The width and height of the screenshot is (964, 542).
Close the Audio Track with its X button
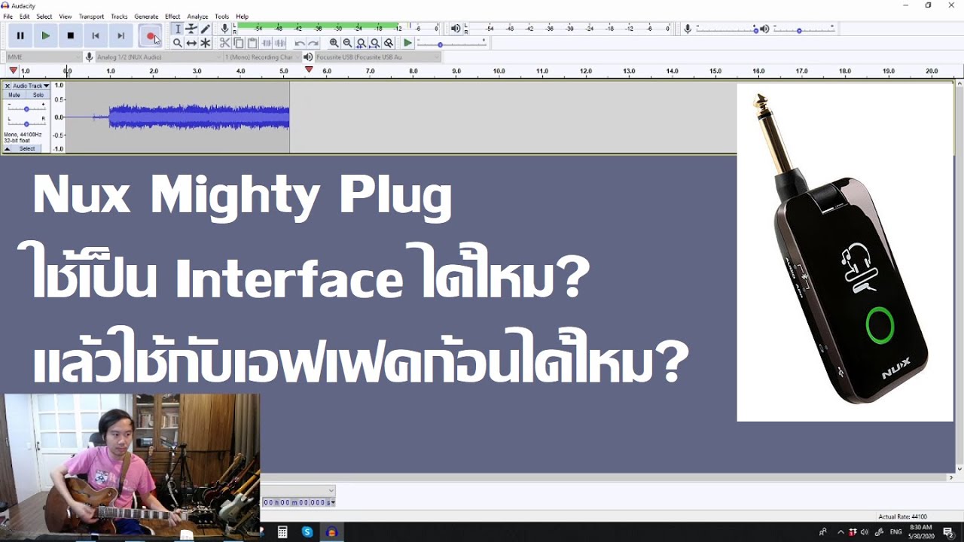(8, 86)
